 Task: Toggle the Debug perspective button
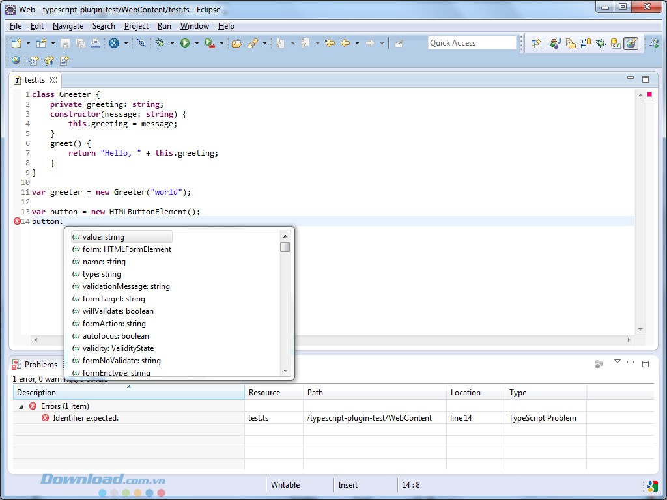point(601,44)
